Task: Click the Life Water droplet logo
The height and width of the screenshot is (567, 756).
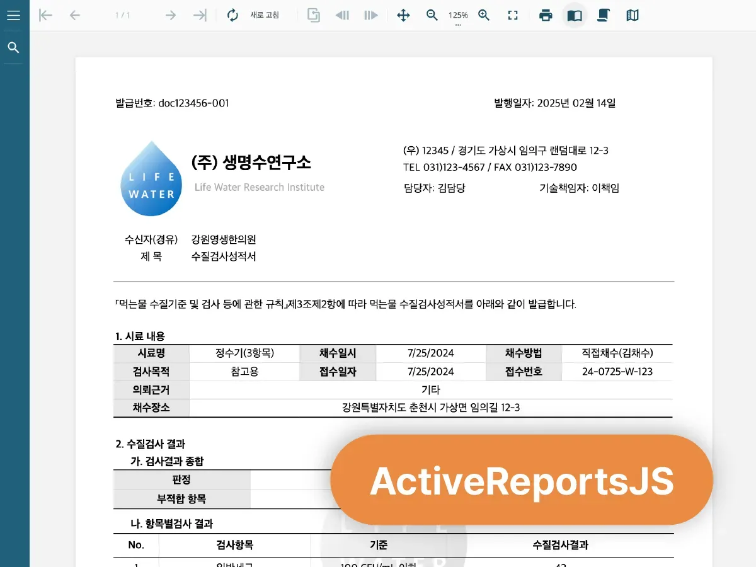Action: (x=151, y=178)
